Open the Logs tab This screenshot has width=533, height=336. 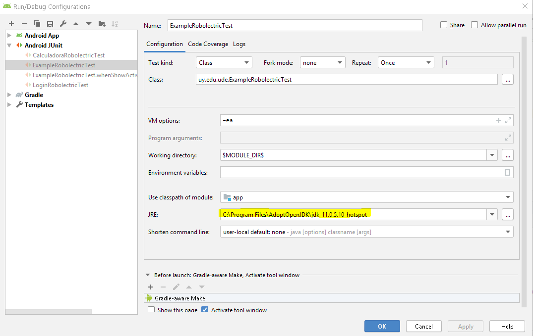point(239,44)
